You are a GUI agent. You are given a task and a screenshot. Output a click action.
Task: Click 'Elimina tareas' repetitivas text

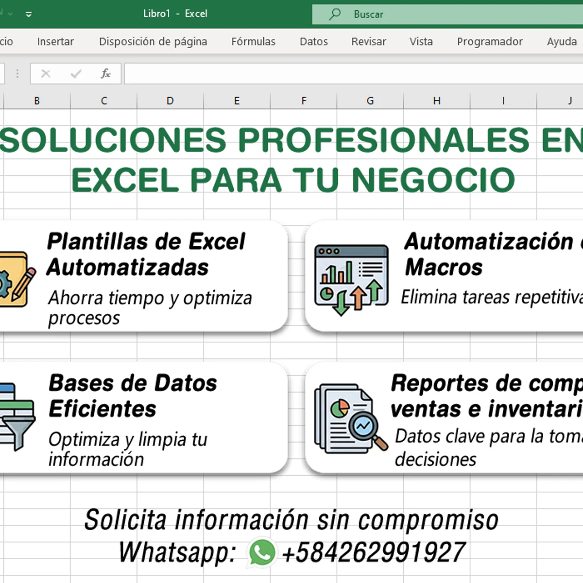coord(492,297)
